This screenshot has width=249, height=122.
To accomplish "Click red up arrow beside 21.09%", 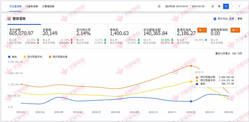I will (x=72, y=40).
